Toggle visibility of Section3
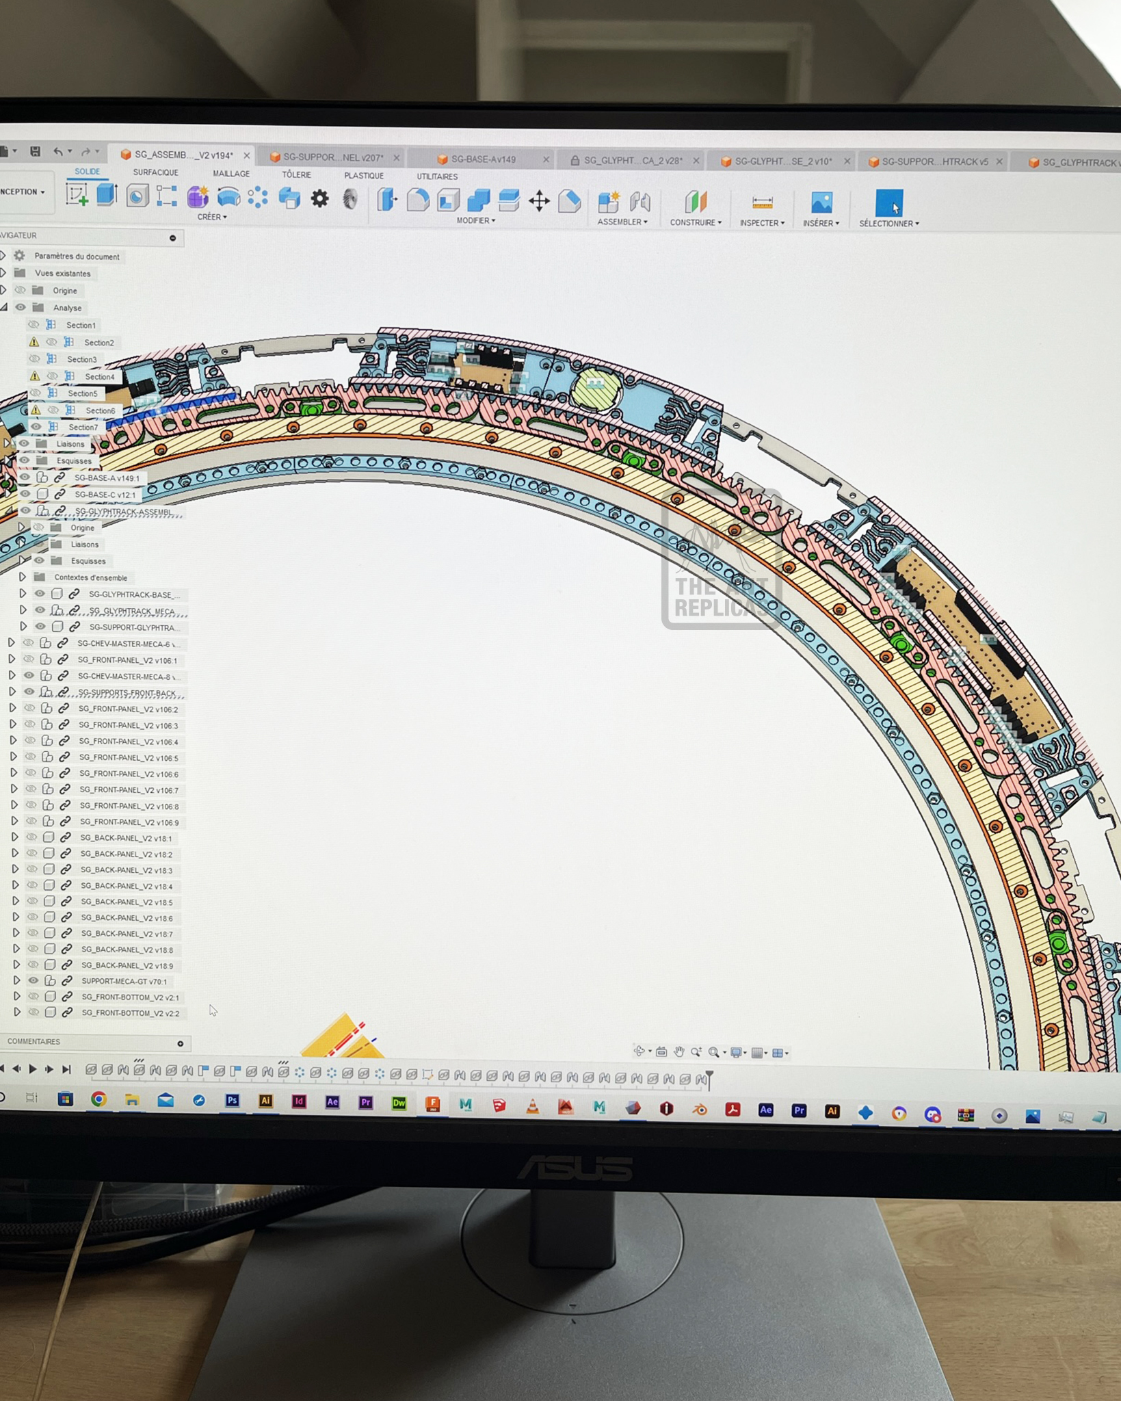The image size is (1121, 1401). [34, 358]
